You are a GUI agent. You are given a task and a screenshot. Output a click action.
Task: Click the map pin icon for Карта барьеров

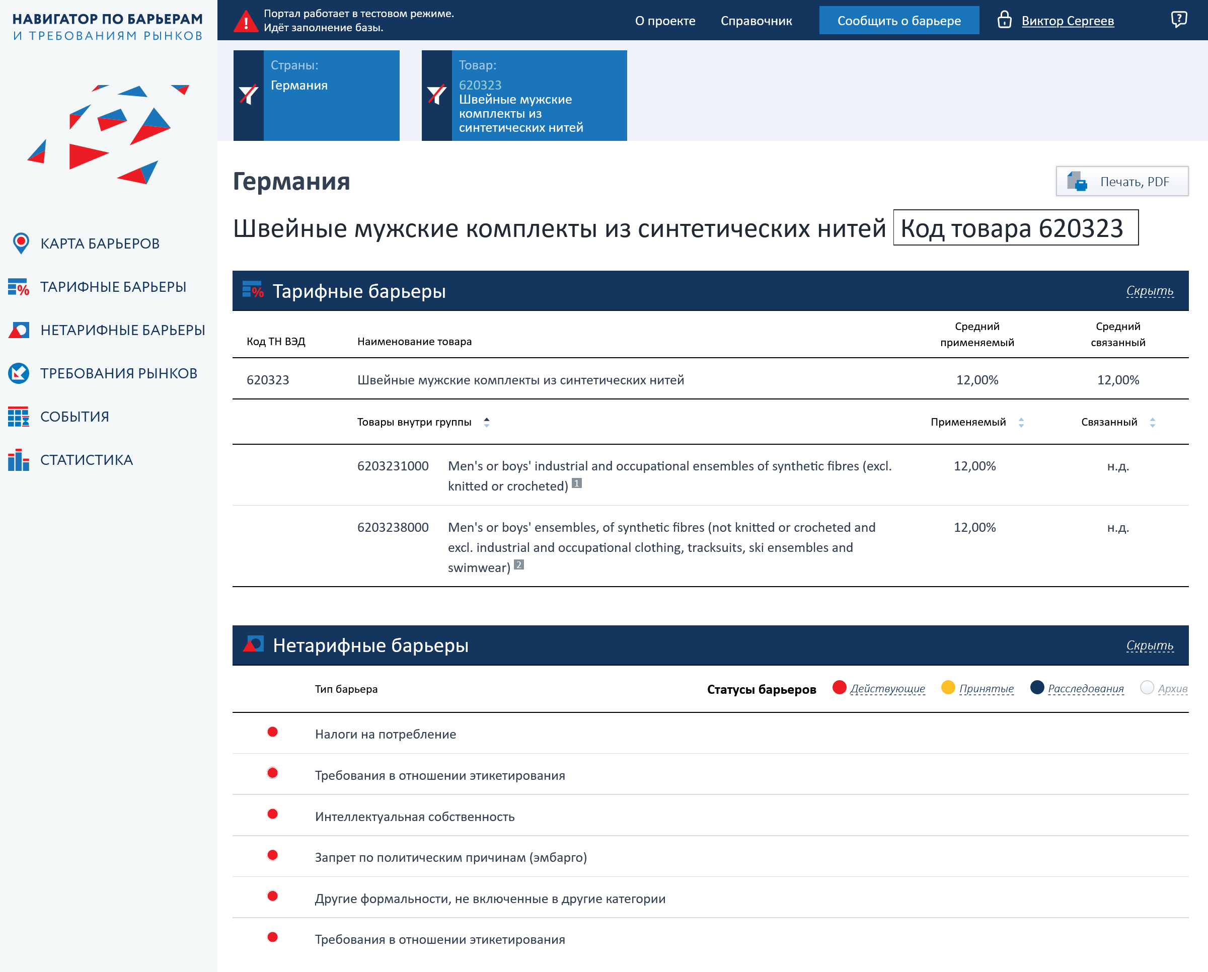point(21,243)
